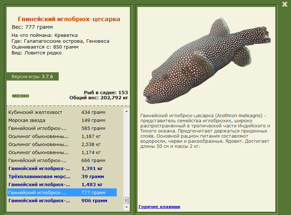Select Гвинейский иглобрюх 666 грамм row
Viewport: 291px width, 215px height.
click(x=62, y=160)
